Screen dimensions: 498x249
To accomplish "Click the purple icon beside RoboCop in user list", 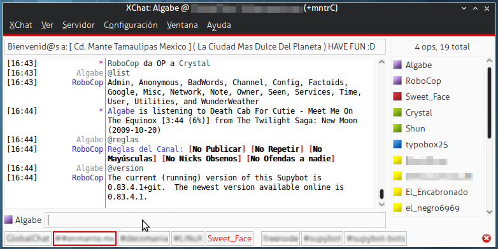I will [397, 81].
